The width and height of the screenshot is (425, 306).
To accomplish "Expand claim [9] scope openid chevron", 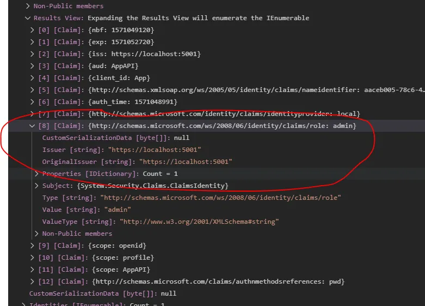I will tap(32, 246).
